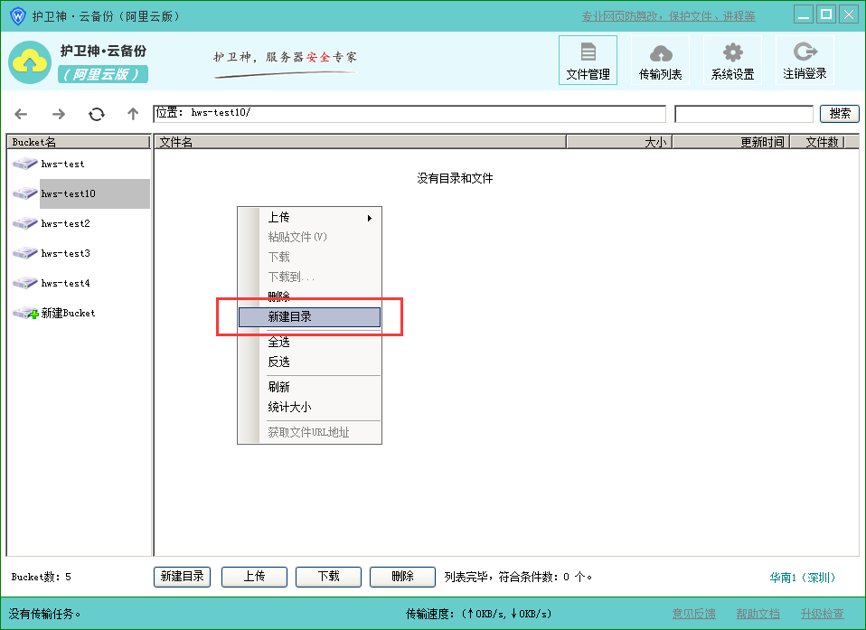Click 注销登录 logout icon
The height and width of the screenshot is (630, 866).
(x=804, y=61)
